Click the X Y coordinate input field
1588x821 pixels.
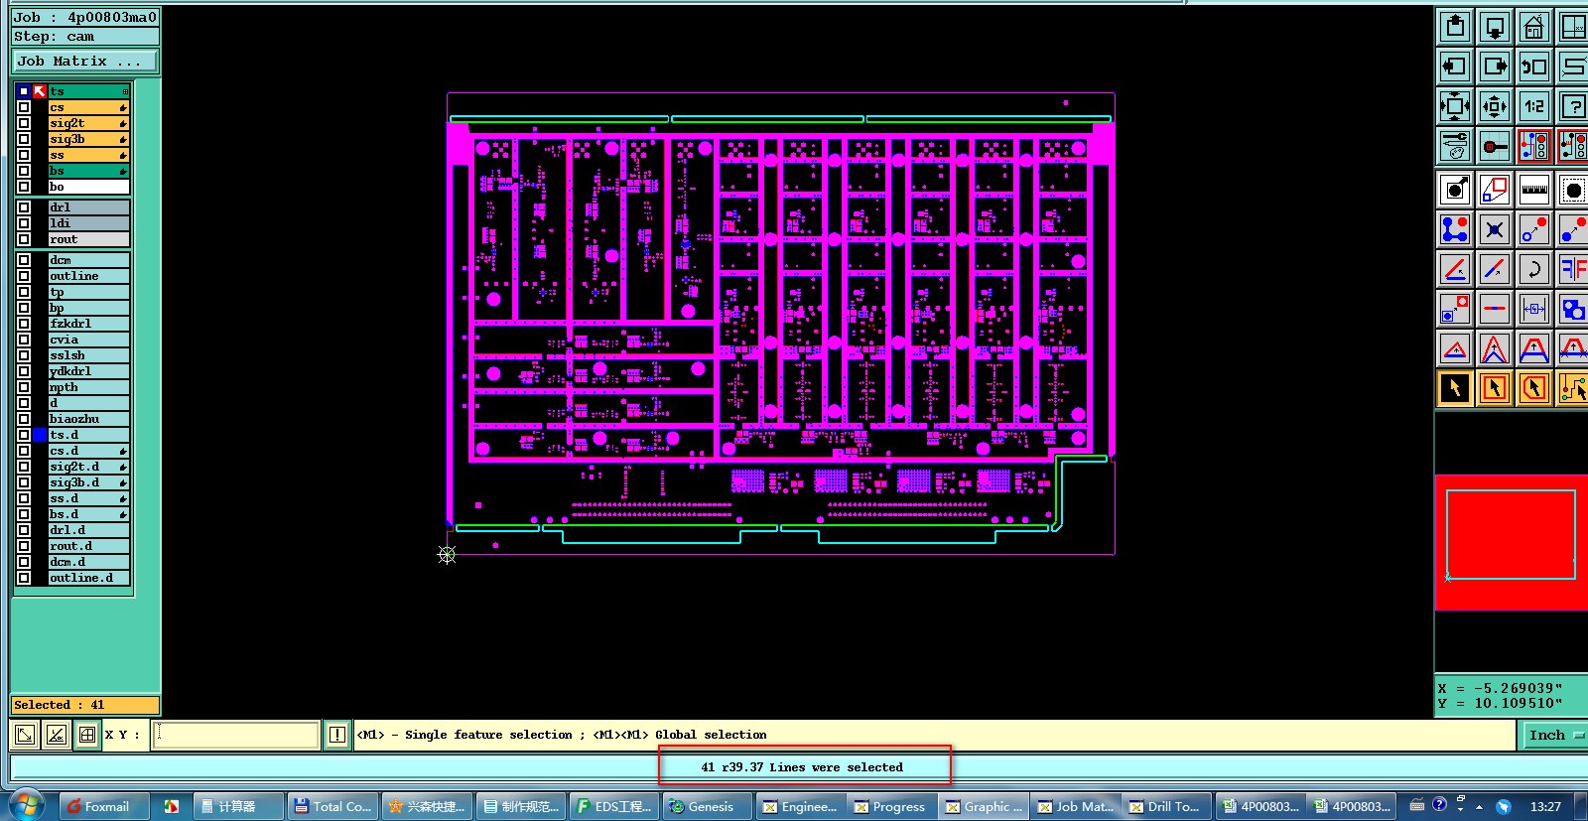point(236,735)
